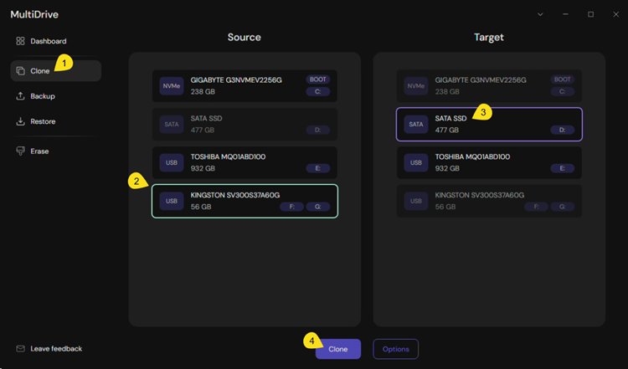This screenshot has width=628, height=369.
Task: Click the Leave feedback envelope icon
Action: tap(21, 348)
